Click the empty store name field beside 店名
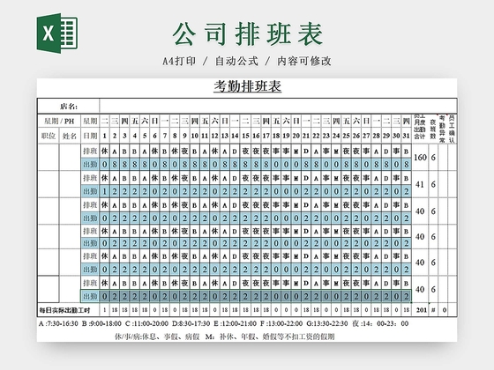The height and width of the screenshot is (370, 494). click(278, 107)
